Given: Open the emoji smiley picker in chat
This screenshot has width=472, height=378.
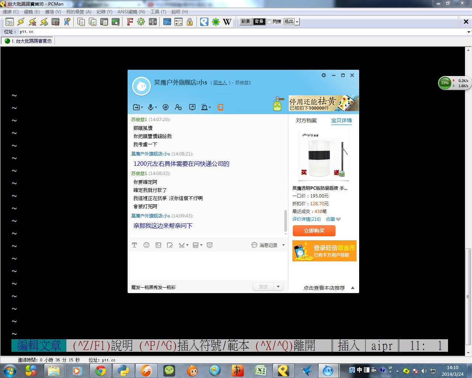Looking at the screenshot, I should click(x=146, y=245).
